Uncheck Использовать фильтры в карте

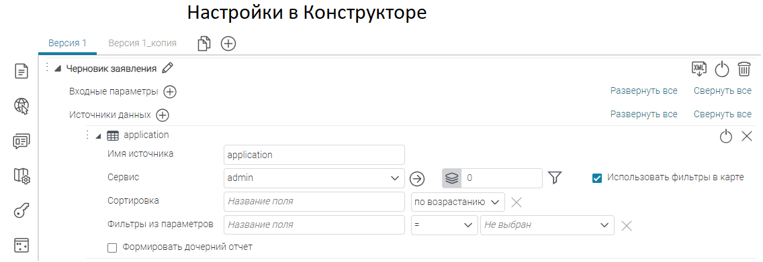(597, 178)
